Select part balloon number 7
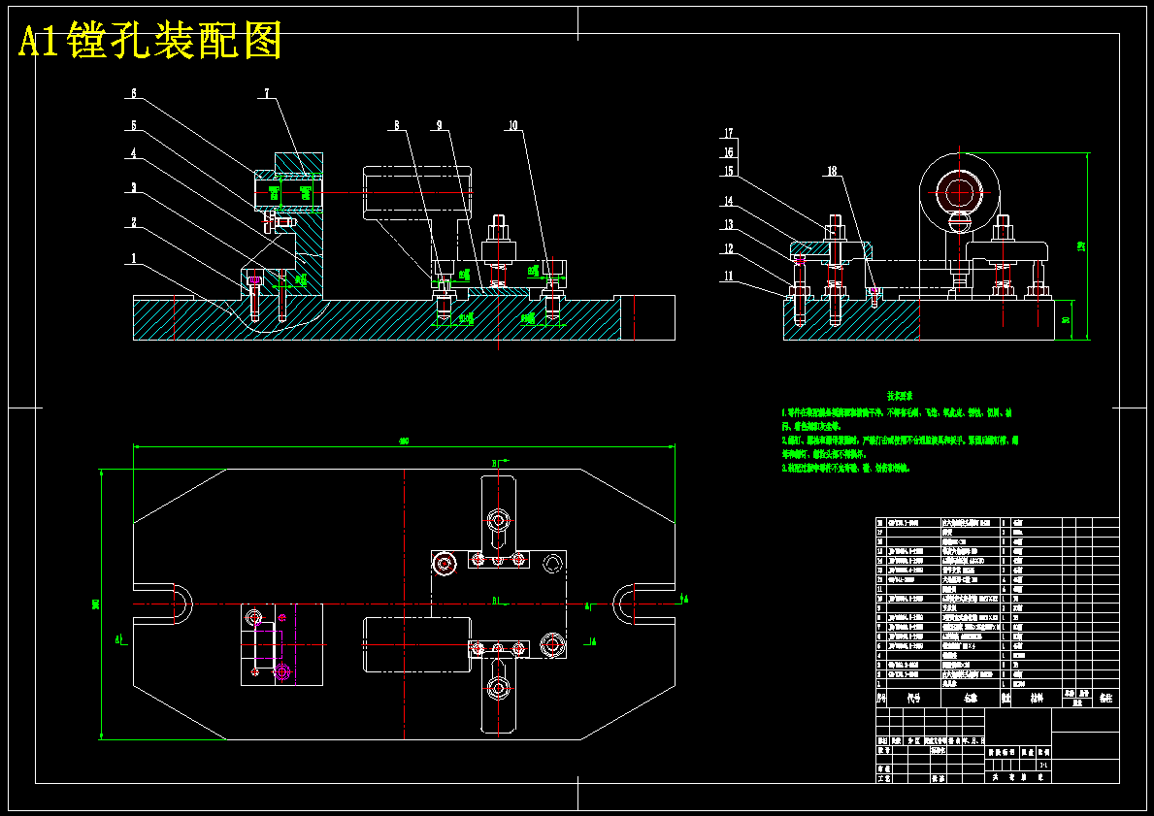This screenshot has width=1154, height=816. [x=267, y=93]
